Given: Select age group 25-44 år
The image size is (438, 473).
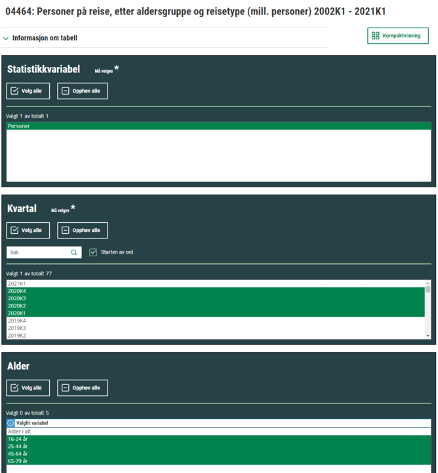Looking at the screenshot, I should (x=218, y=446).
